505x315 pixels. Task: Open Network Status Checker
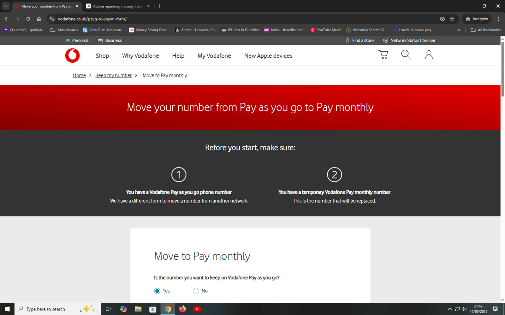409,41
